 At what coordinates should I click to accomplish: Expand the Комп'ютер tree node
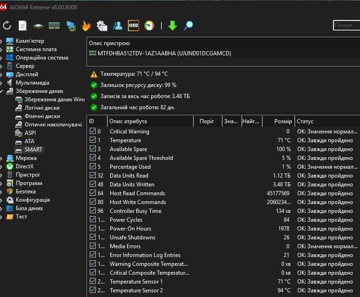pos(2,41)
